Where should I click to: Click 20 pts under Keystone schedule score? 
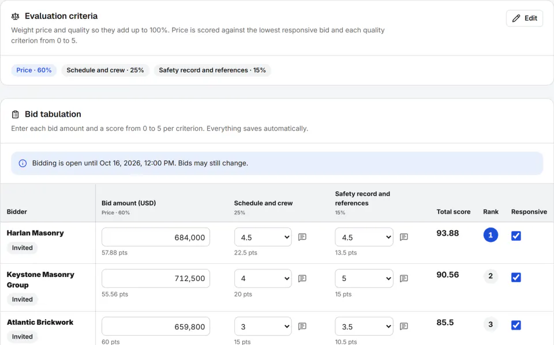point(243,294)
